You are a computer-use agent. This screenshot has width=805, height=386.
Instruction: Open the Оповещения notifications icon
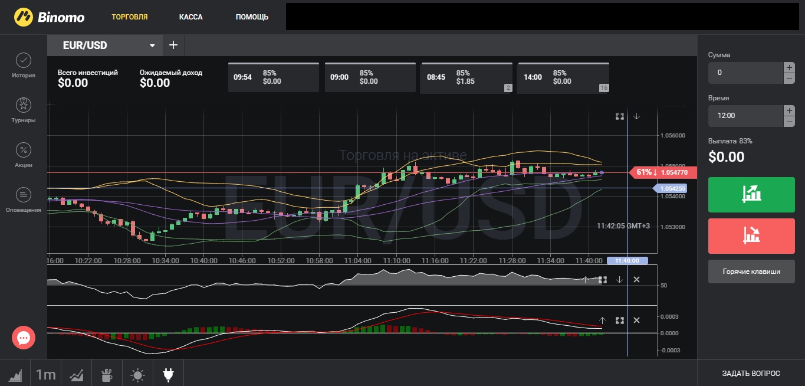point(23,195)
